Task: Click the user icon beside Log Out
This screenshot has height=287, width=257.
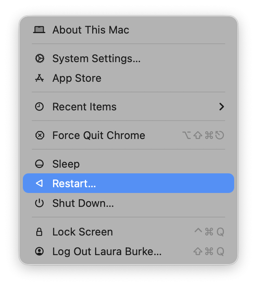Action: point(39,251)
